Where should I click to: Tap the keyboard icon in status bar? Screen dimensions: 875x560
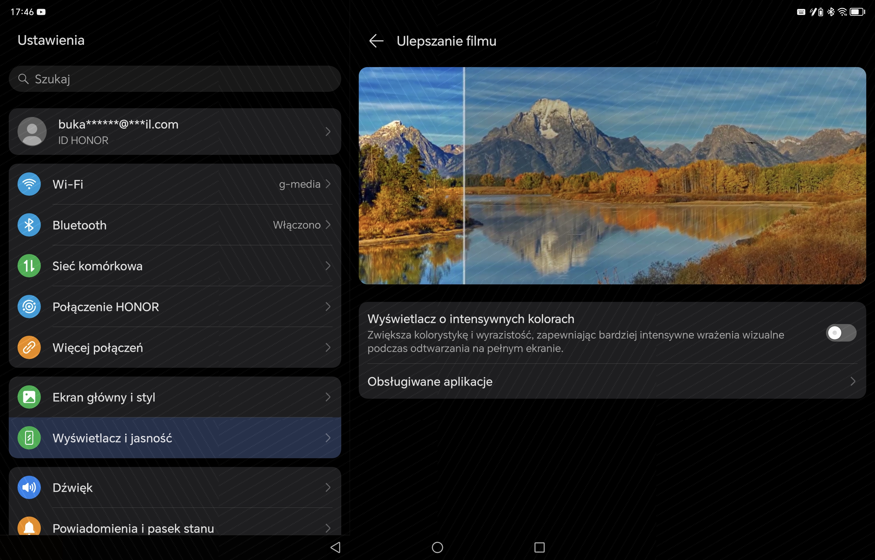pyautogui.click(x=801, y=12)
